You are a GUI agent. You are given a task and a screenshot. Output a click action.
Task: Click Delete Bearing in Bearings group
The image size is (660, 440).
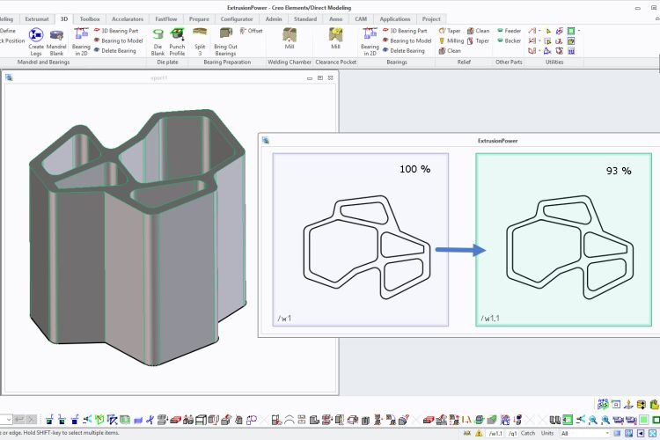[x=404, y=50]
